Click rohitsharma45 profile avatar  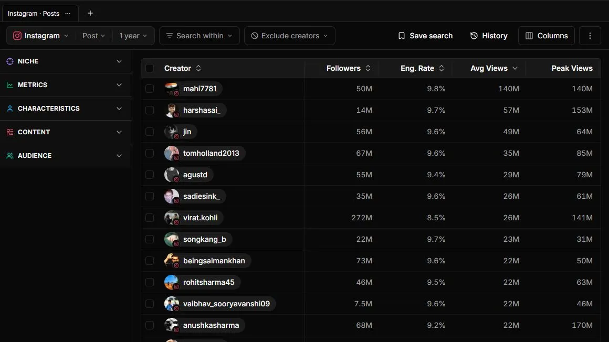pos(171,282)
